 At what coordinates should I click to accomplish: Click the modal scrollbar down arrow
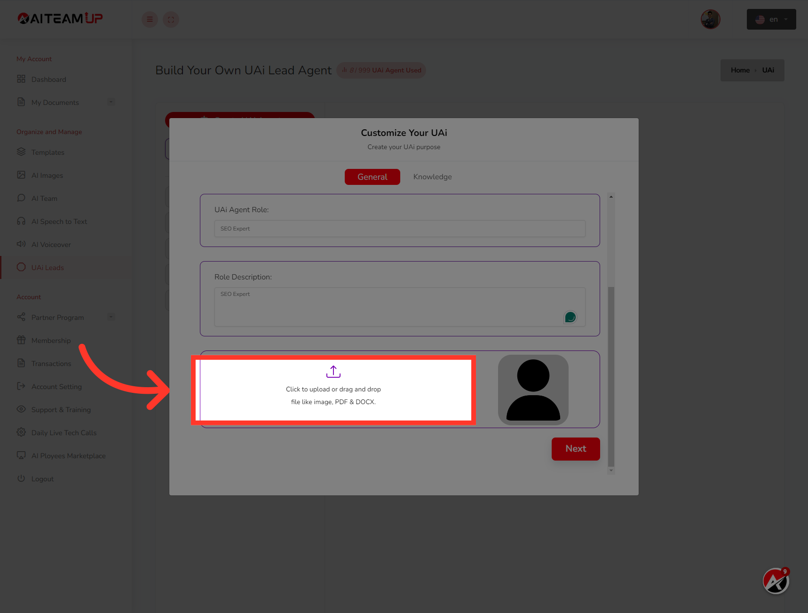pyautogui.click(x=611, y=470)
